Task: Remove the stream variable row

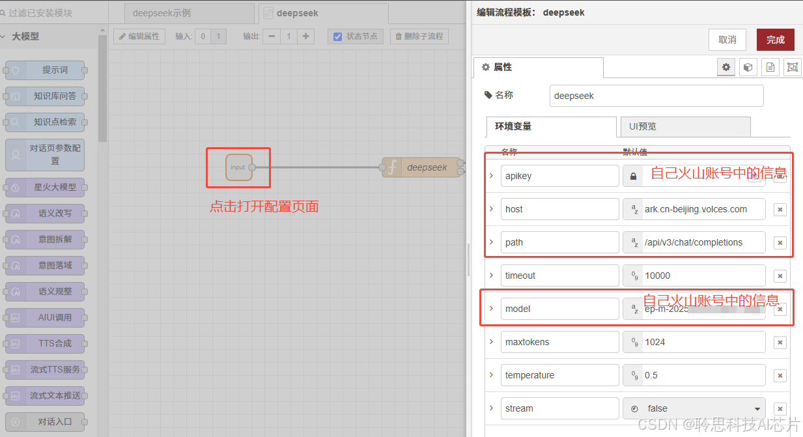Action: pyautogui.click(x=780, y=408)
